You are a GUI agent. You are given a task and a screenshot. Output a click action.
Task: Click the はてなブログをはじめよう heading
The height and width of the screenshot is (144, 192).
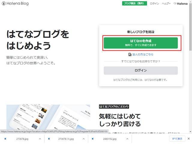point(38,40)
